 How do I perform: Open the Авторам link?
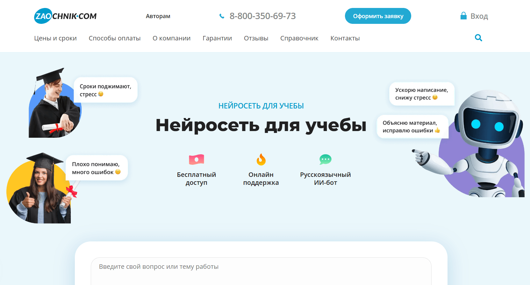pos(158,16)
